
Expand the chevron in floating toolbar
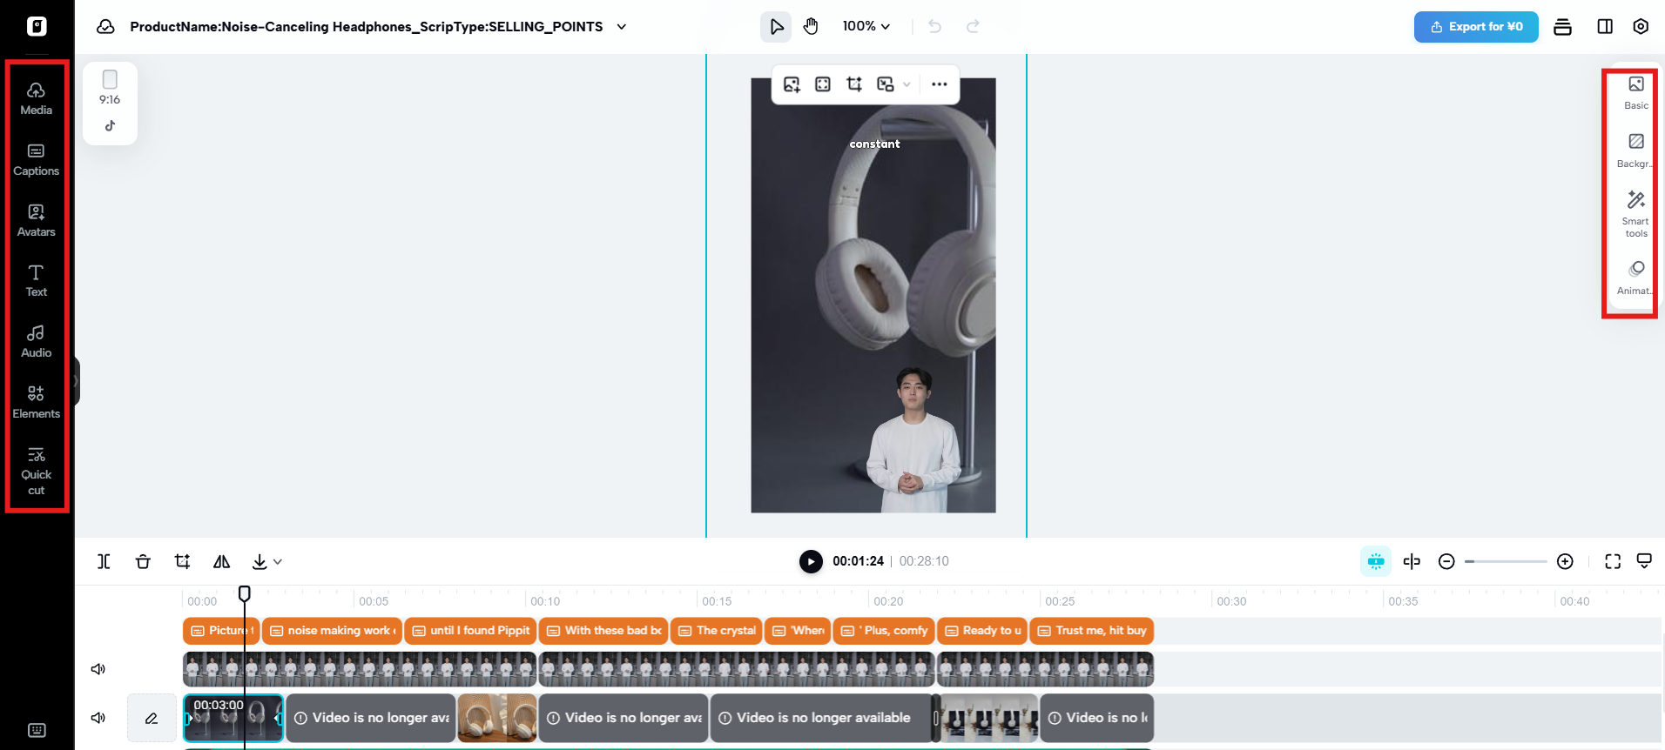pos(907,84)
